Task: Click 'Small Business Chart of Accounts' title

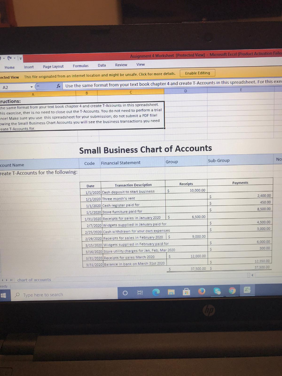Action: (145, 149)
